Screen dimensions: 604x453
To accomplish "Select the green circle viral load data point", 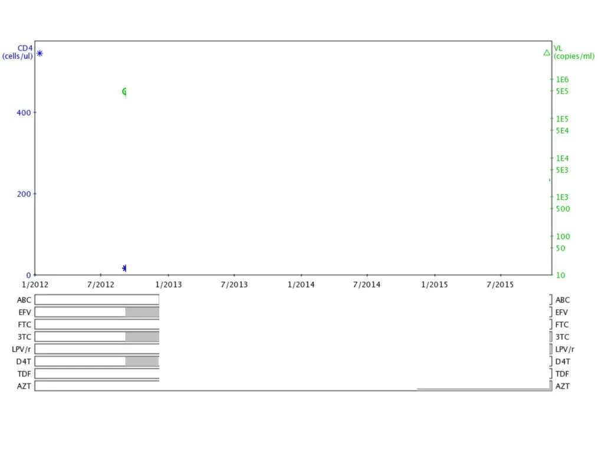I will pos(124,91).
